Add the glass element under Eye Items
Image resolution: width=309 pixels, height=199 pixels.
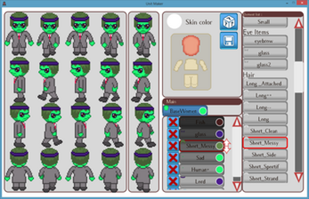pos(265,53)
